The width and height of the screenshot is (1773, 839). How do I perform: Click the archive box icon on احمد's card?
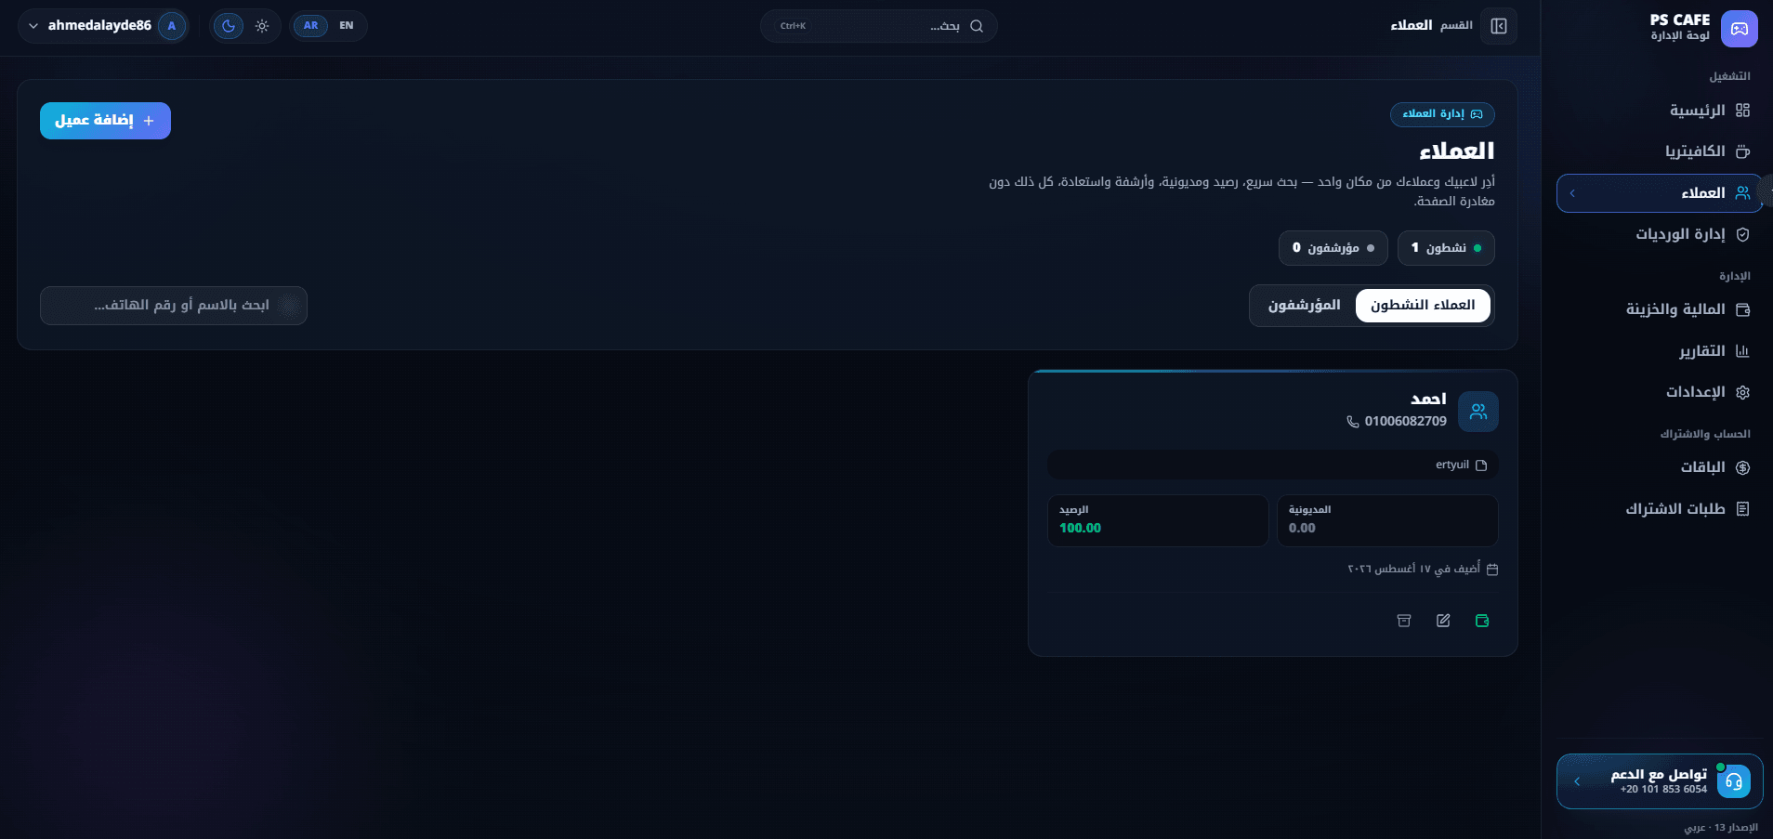(1404, 621)
